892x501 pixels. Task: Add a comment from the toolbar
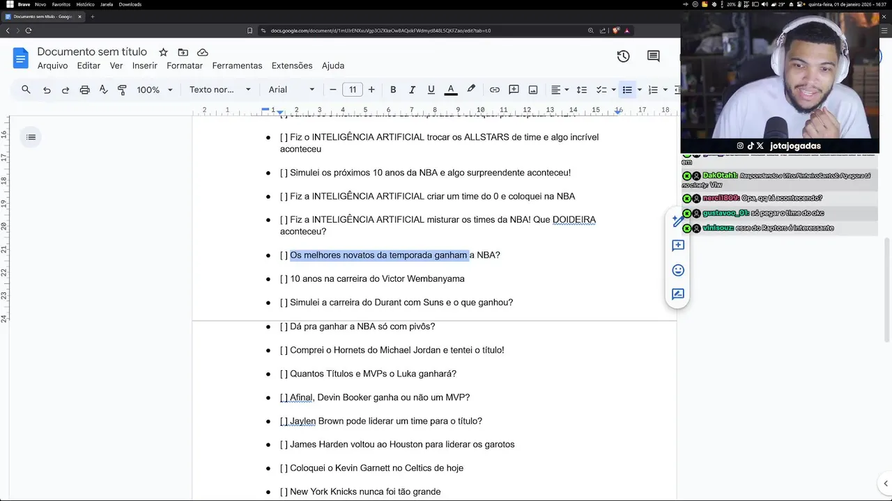(x=514, y=90)
